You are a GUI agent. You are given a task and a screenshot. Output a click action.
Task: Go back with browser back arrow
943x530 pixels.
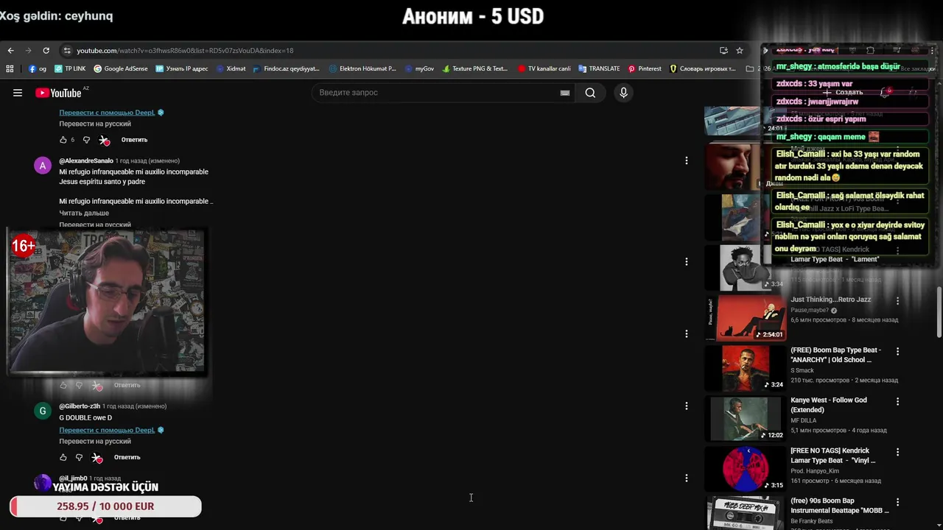coord(10,51)
